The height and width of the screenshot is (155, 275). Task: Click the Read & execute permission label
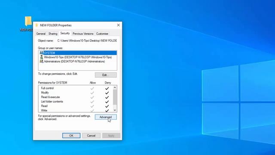click(x=50, y=97)
